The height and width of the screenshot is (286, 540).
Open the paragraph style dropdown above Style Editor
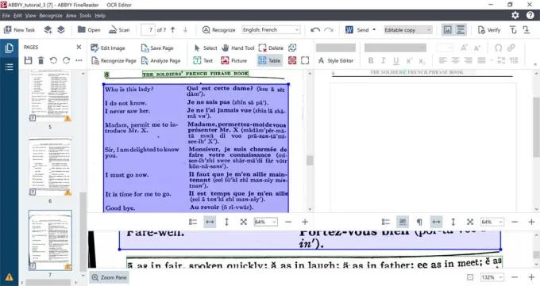point(336,48)
